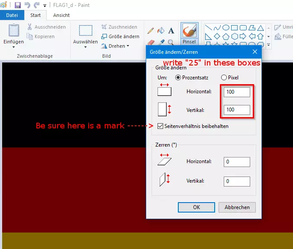Image resolution: width=293 pixels, height=249 pixels.
Task: Click the resize Vertikal field showing 100
Action: (x=237, y=110)
